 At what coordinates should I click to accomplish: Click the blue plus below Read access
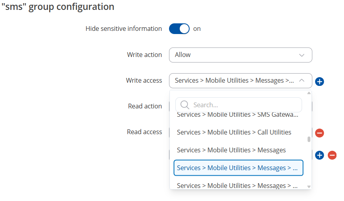pos(319,155)
